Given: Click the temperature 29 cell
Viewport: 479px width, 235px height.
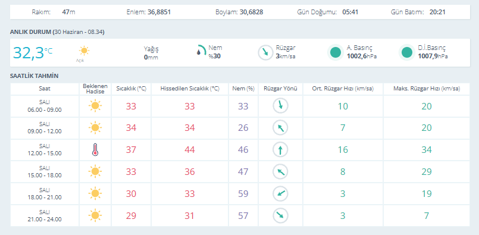Looking at the screenshot, I should [x=131, y=215].
